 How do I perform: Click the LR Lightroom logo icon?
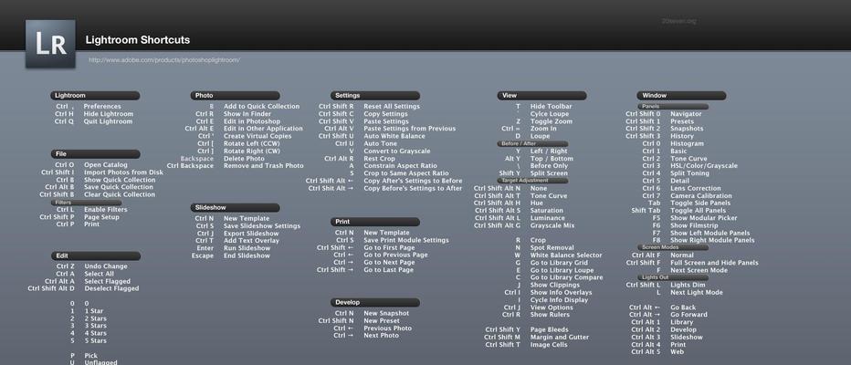50,44
